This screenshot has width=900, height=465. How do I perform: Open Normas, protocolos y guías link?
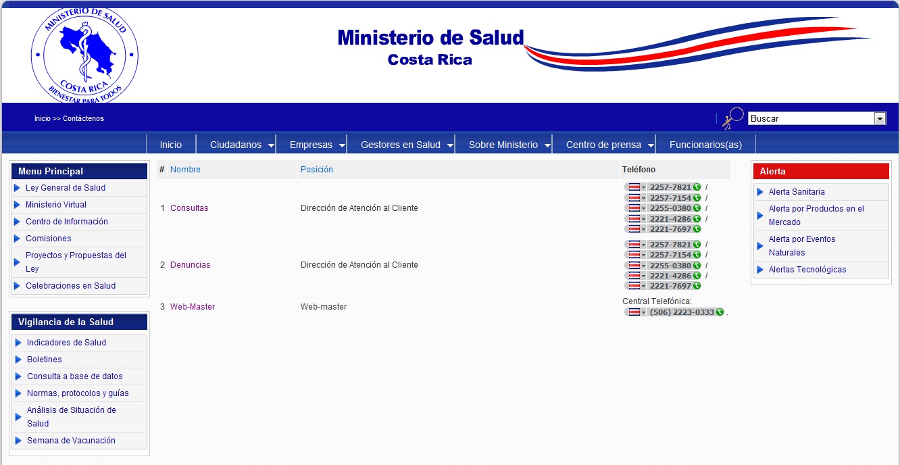78,393
